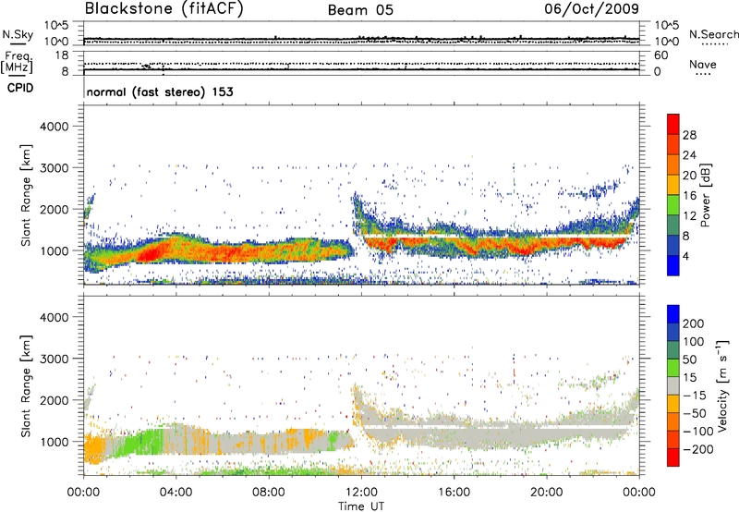Click the "12:00" time tick label

tap(361, 493)
